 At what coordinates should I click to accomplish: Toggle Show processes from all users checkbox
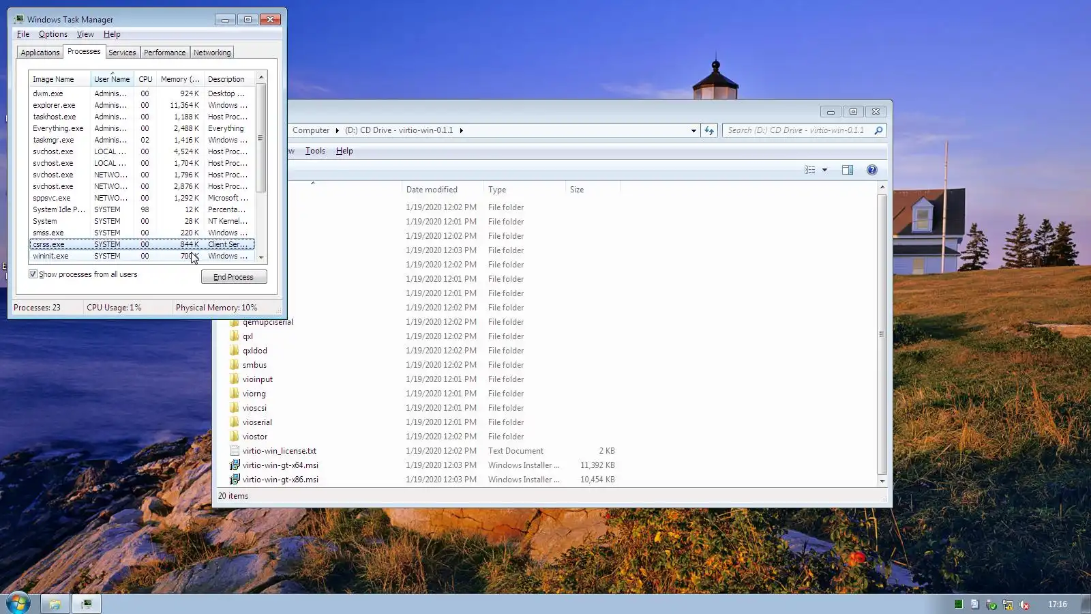tap(33, 274)
